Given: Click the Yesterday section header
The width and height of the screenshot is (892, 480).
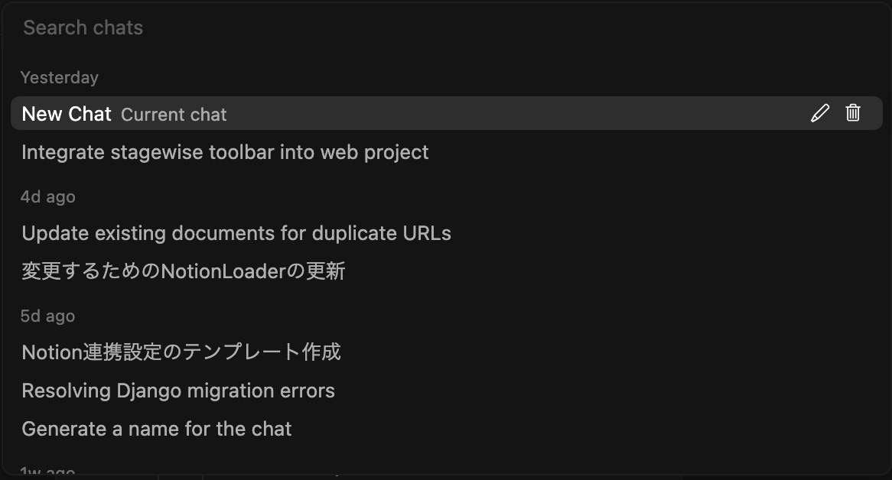Looking at the screenshot, I should (x=59, y=77).
